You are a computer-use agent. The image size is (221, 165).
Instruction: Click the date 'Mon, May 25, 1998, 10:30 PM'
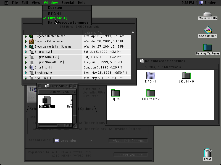click(106, 73)
